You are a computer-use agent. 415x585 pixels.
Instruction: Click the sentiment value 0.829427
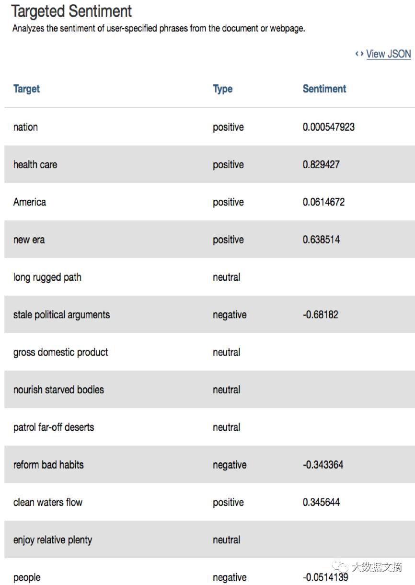[x=321, y=164]
